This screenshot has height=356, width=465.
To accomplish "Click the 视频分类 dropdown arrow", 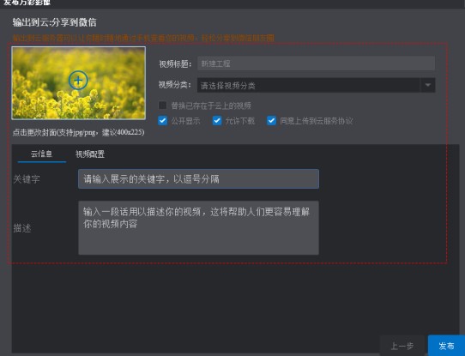I will click(x=427, y=86).
